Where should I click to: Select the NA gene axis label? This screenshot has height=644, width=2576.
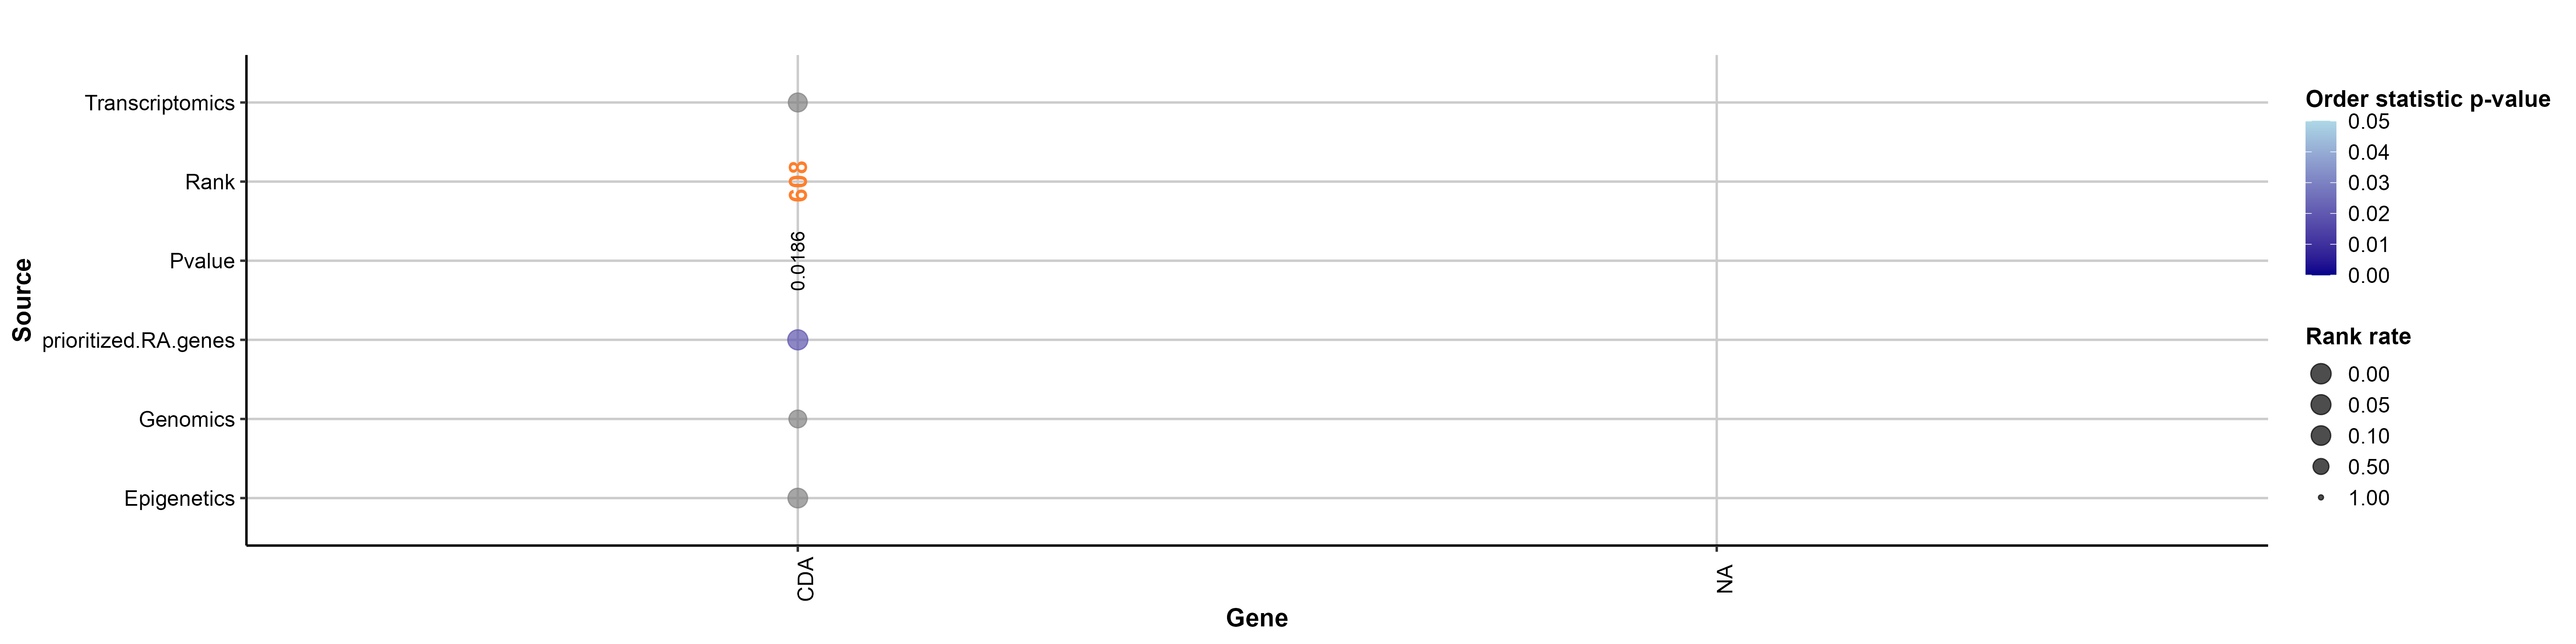click(x=1725, y=579)
